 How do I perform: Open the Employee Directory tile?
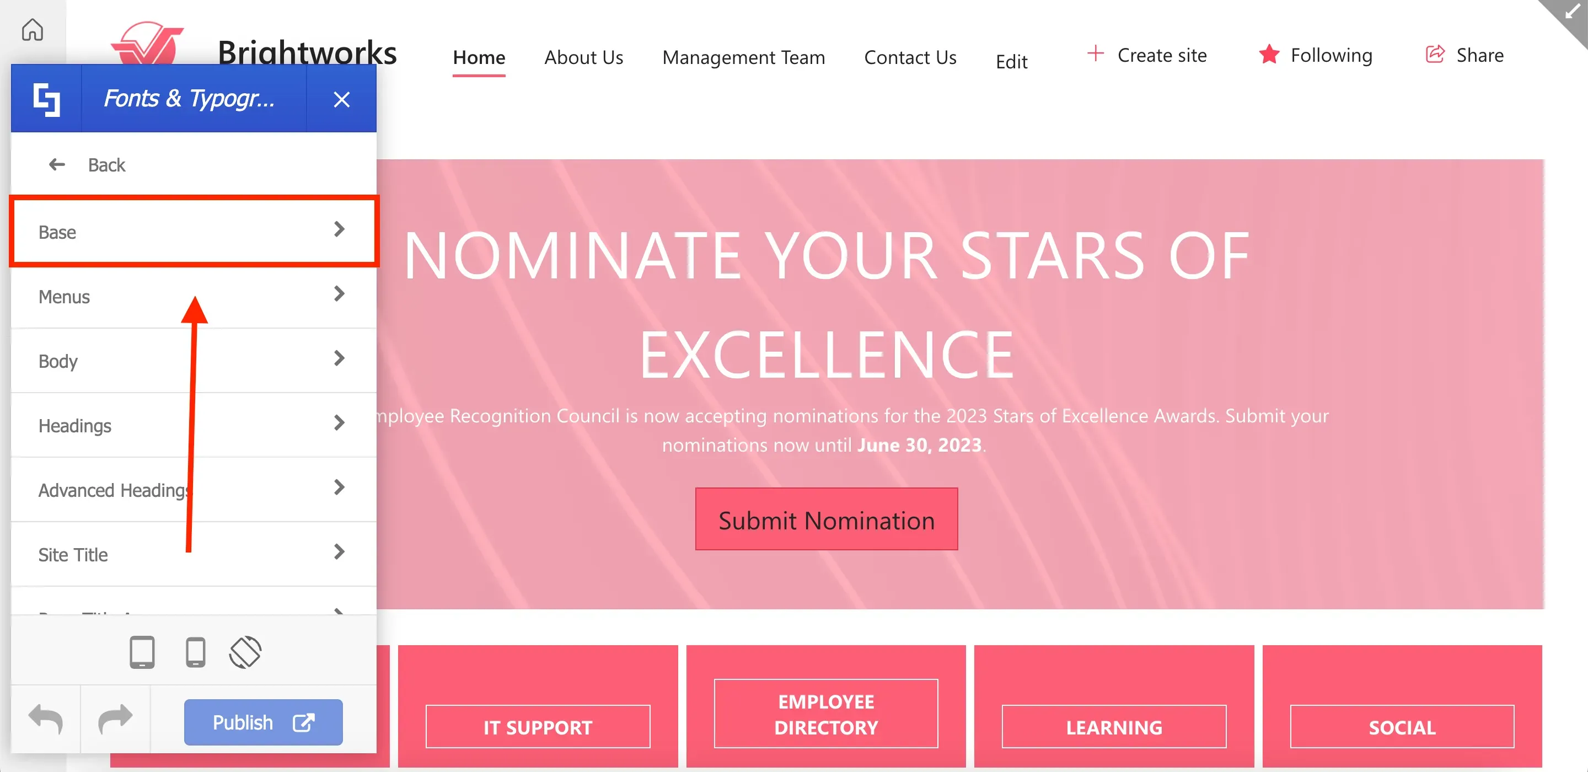[825, 714]
